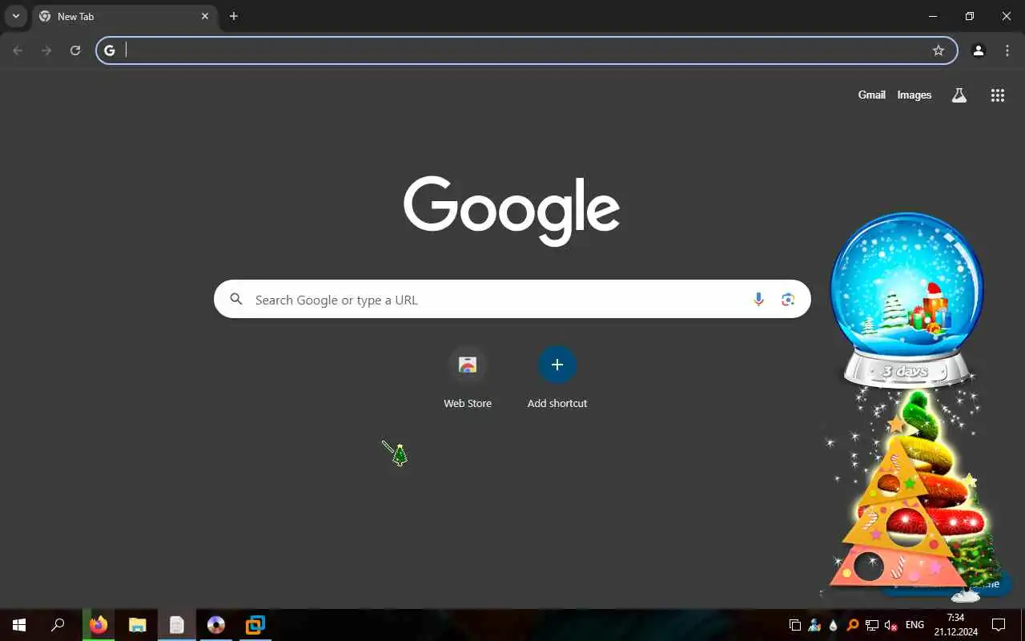Screen dimensions: 1025x641
Task: Click the browser Back arrow
Action: click(18, 50)
